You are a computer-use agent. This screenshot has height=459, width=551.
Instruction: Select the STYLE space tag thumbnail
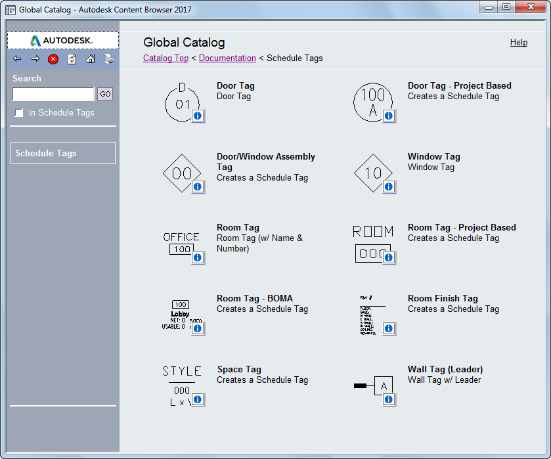182,385
